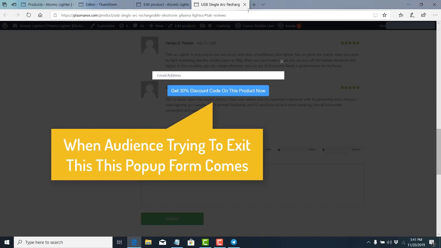
Task: Click the browser refresh icon
Action: tap(29, 15)
